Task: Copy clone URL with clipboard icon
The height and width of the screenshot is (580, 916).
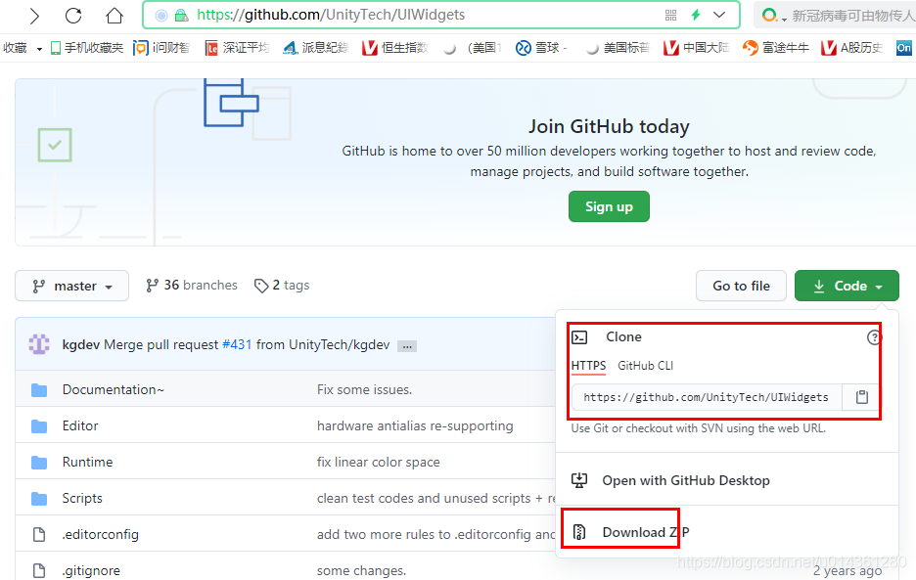Action: (x=861, y=397)
